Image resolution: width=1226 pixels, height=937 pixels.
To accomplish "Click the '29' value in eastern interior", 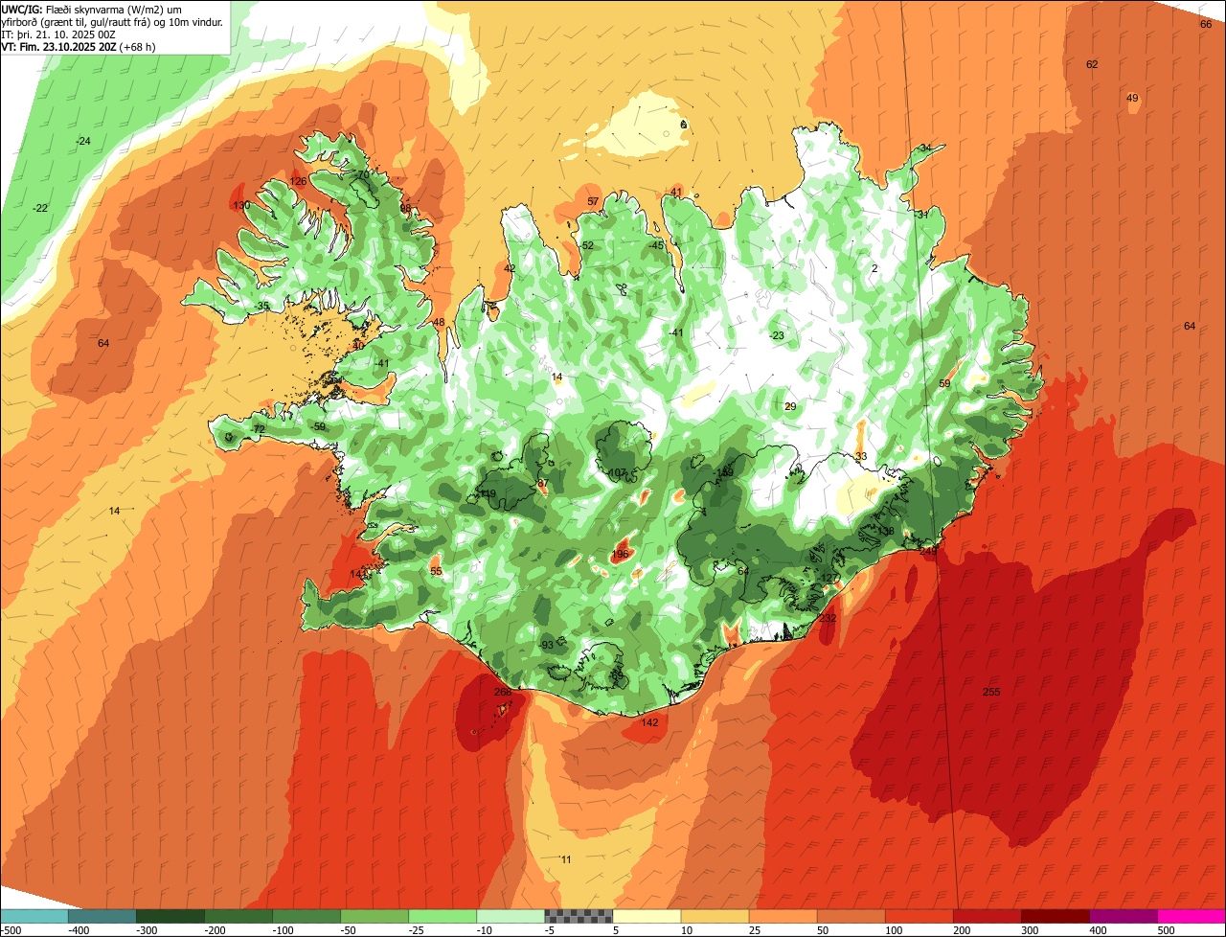I will point(790,406).
